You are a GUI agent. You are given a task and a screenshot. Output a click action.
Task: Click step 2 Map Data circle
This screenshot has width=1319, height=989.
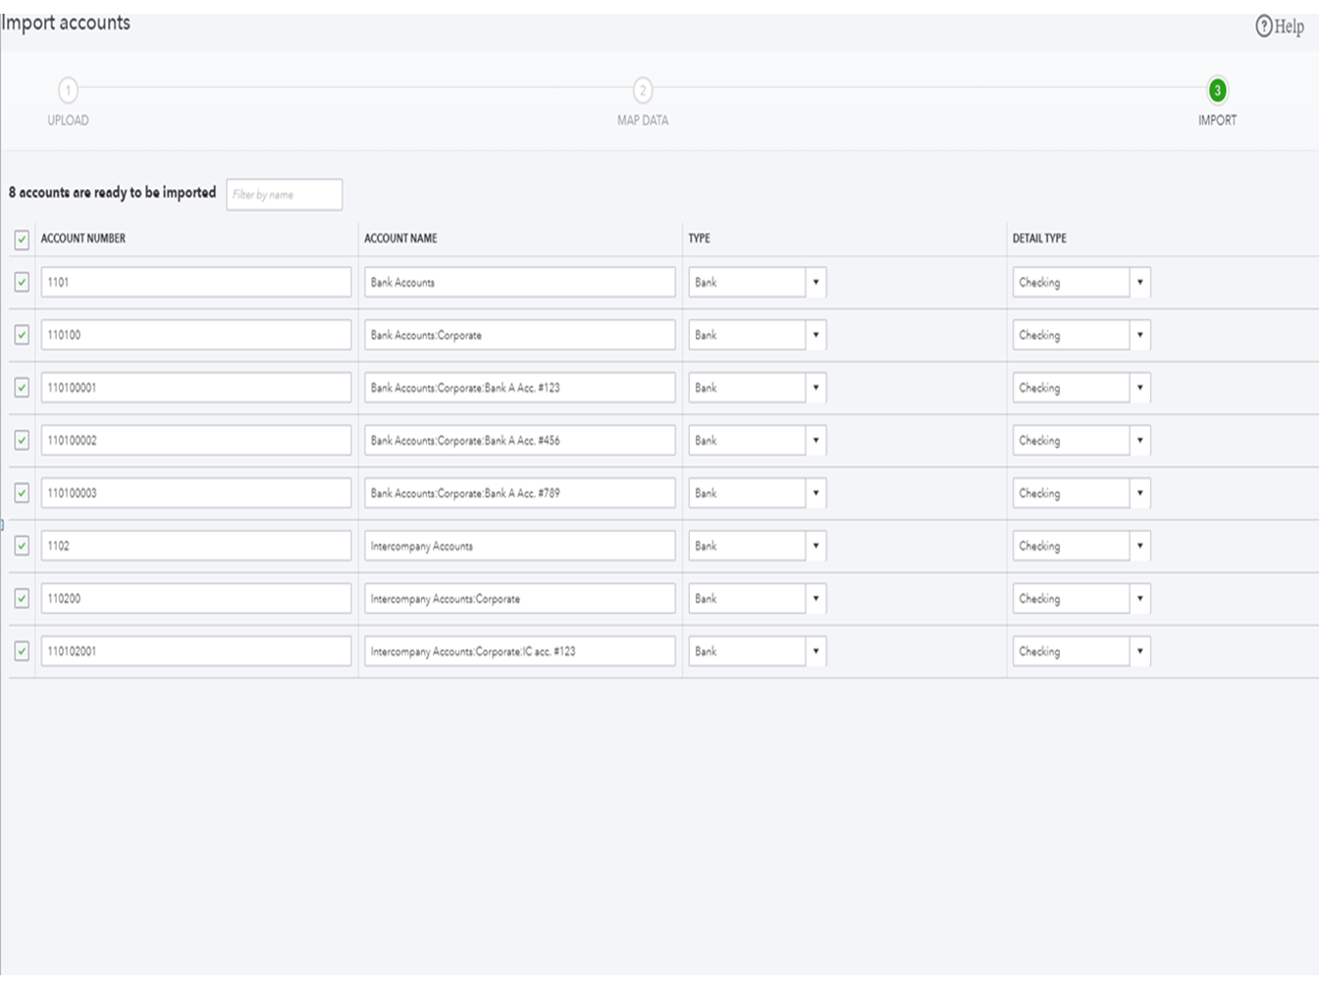643,90
